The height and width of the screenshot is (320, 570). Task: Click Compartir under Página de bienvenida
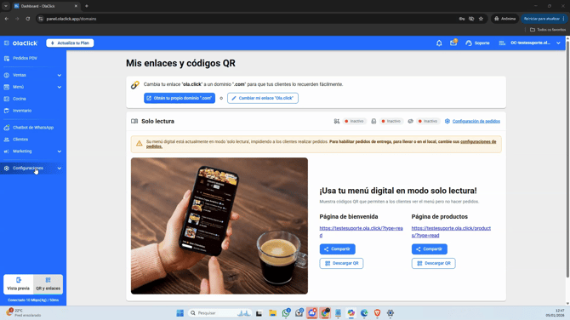click(338, 249)
